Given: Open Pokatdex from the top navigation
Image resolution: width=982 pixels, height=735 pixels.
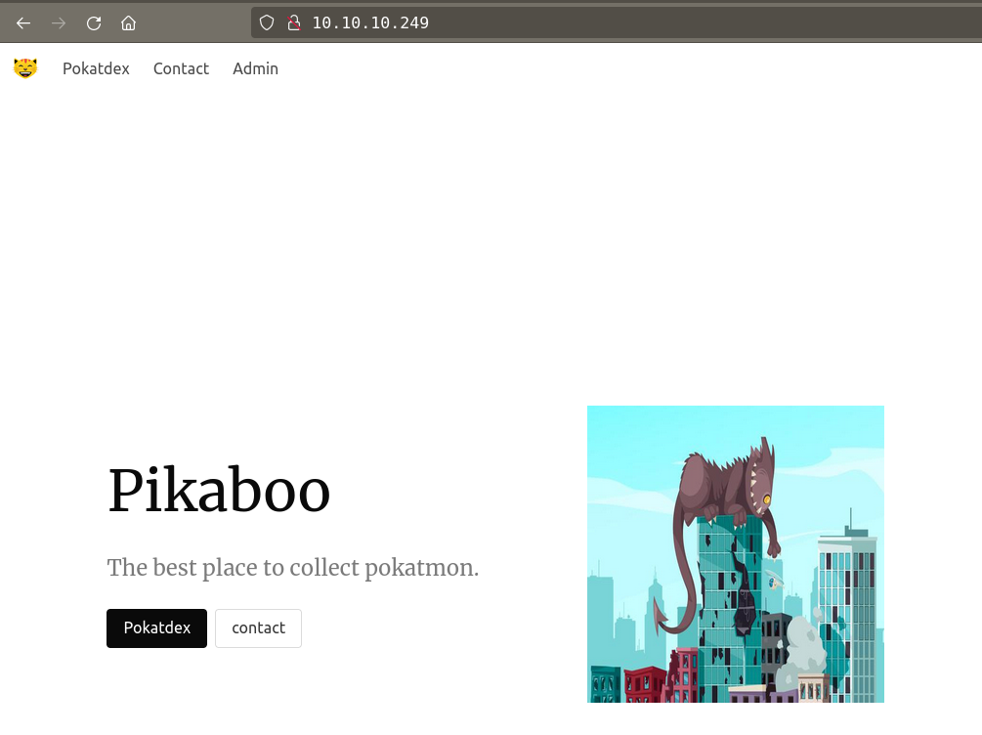Looking at the screenshot, I should 96,68.
